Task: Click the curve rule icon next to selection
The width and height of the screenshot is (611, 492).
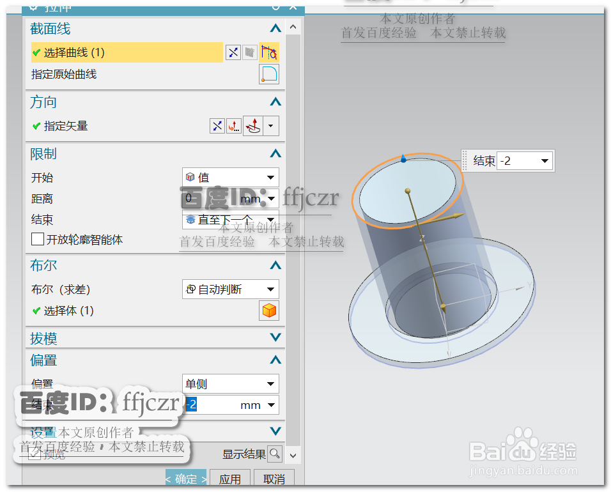Action: coord(268,52)
